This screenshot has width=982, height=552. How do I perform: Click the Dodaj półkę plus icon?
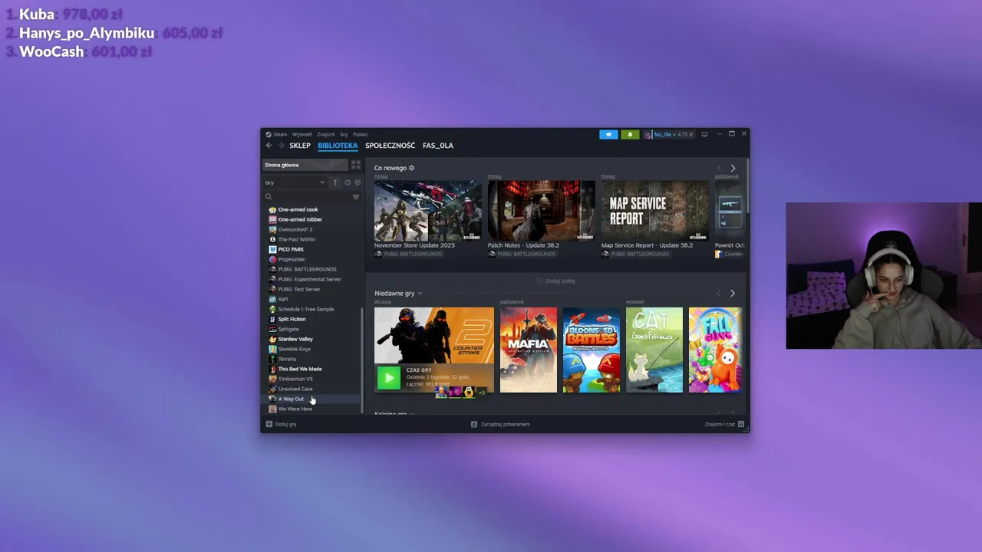coord(539,281)
